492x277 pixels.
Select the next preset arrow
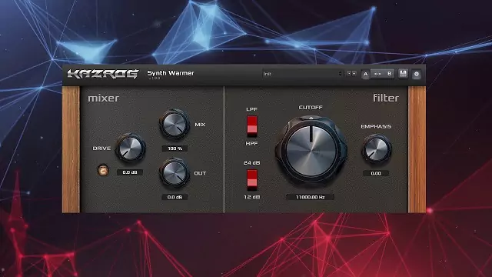coord(354,74)
